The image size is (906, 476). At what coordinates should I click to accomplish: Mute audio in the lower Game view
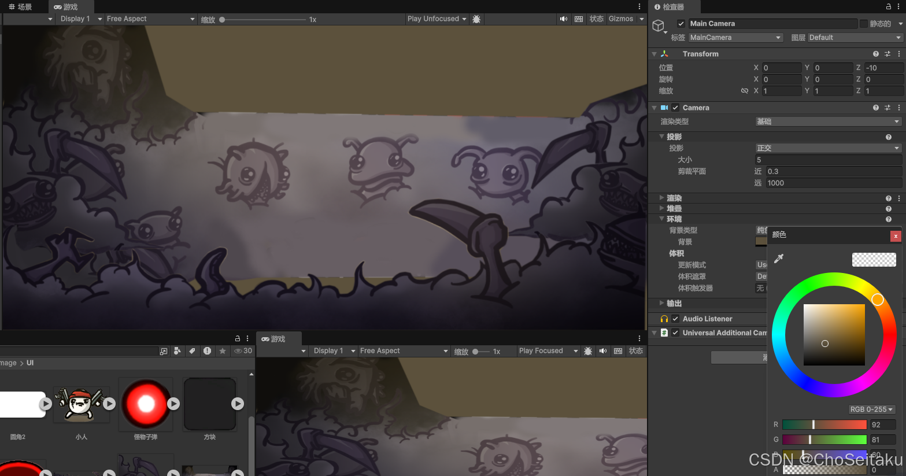click(x=603, y=351)
